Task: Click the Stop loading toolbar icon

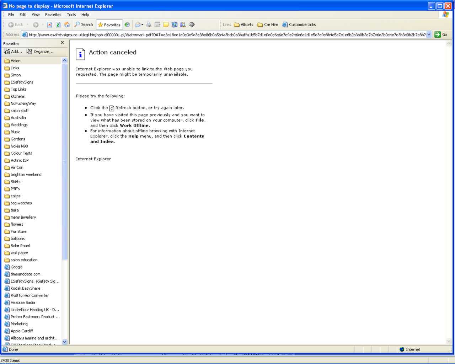Action: pyautogui.click(x=50, y=25)
